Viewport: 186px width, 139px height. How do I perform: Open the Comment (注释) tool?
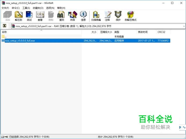[x=107, y=16]
